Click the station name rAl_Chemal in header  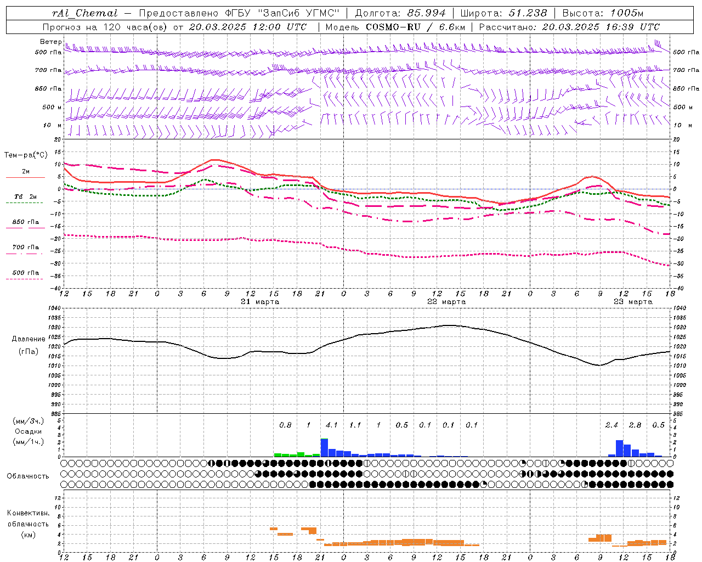(x=84, y=13)
